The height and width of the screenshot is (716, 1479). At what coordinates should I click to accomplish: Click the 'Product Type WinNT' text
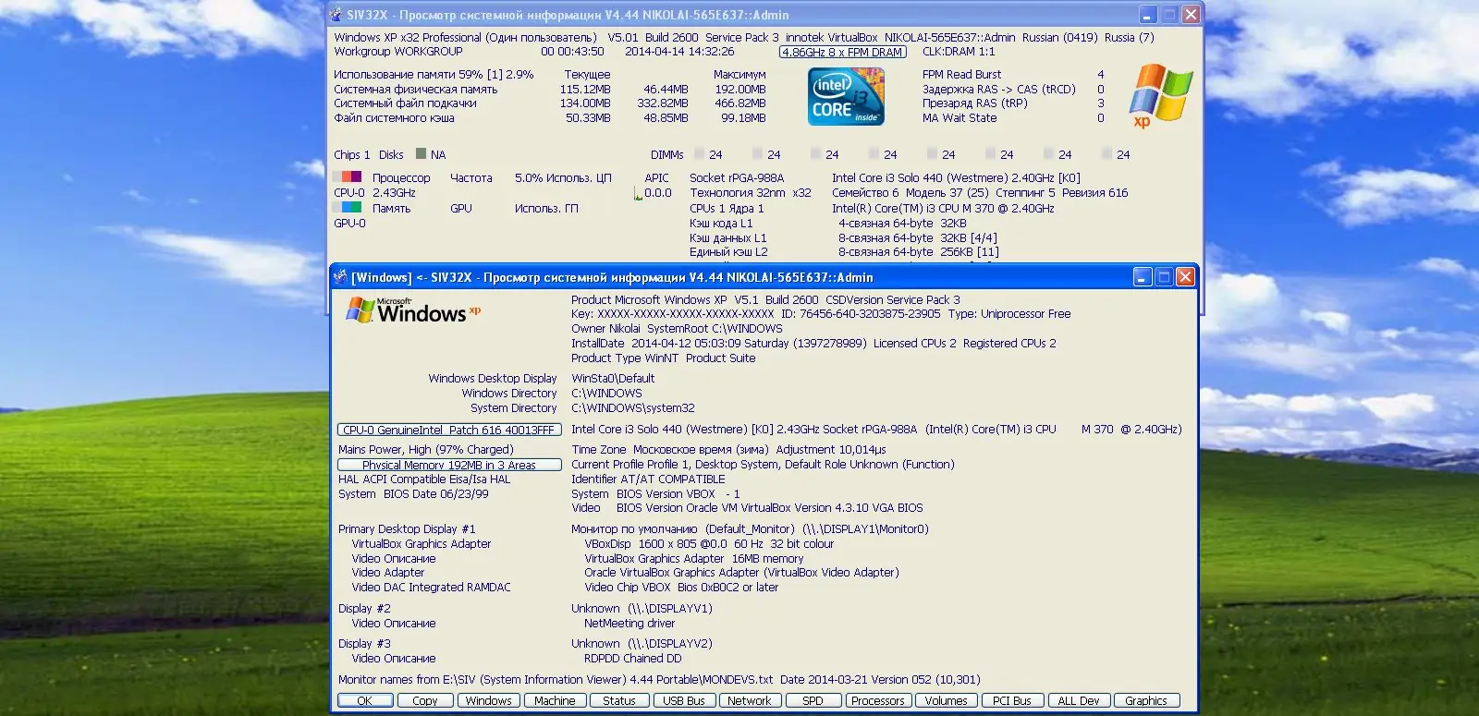(625, 358)
